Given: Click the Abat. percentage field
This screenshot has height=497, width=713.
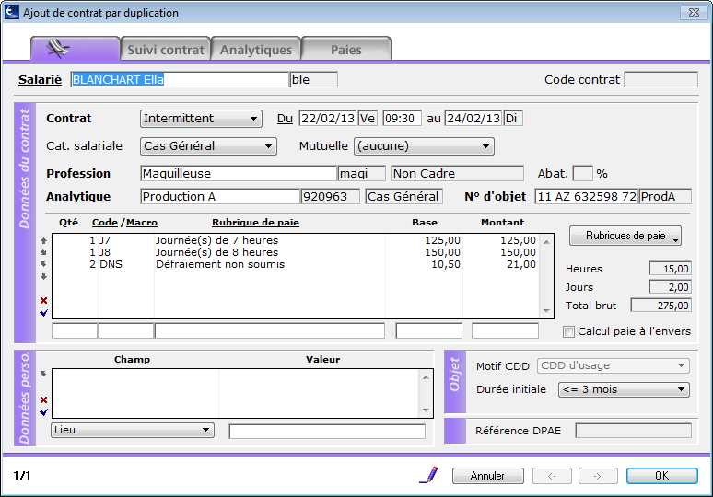Looking at the screenshot, I should (x=583, y=174).
